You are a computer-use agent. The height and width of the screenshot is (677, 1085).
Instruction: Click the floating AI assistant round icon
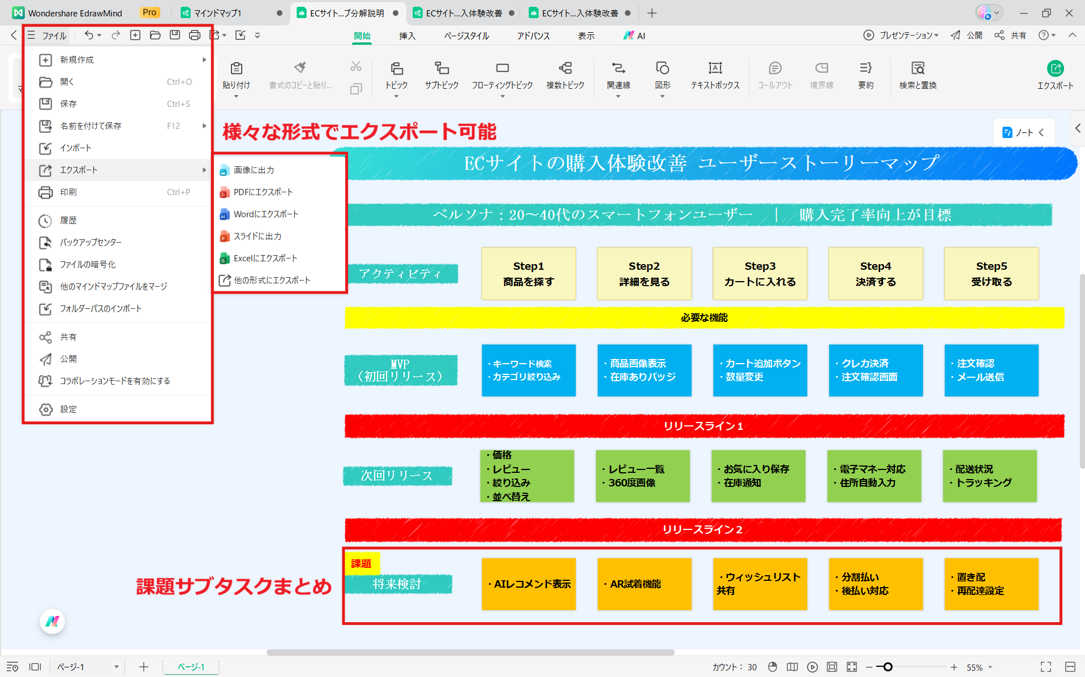click(x=53, y=622)
